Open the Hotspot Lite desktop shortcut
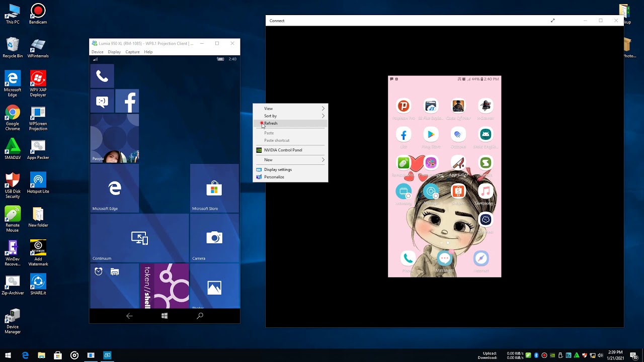Image resolution: width=644 pixels, height=362 pixels. [x=38, y=183]
